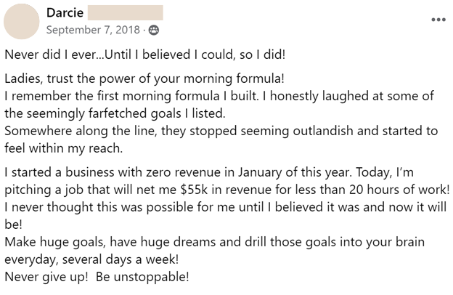Open the profile via the name Darcie
The height and width of the screenshot is (295, 453).
[x=65, y=13]
